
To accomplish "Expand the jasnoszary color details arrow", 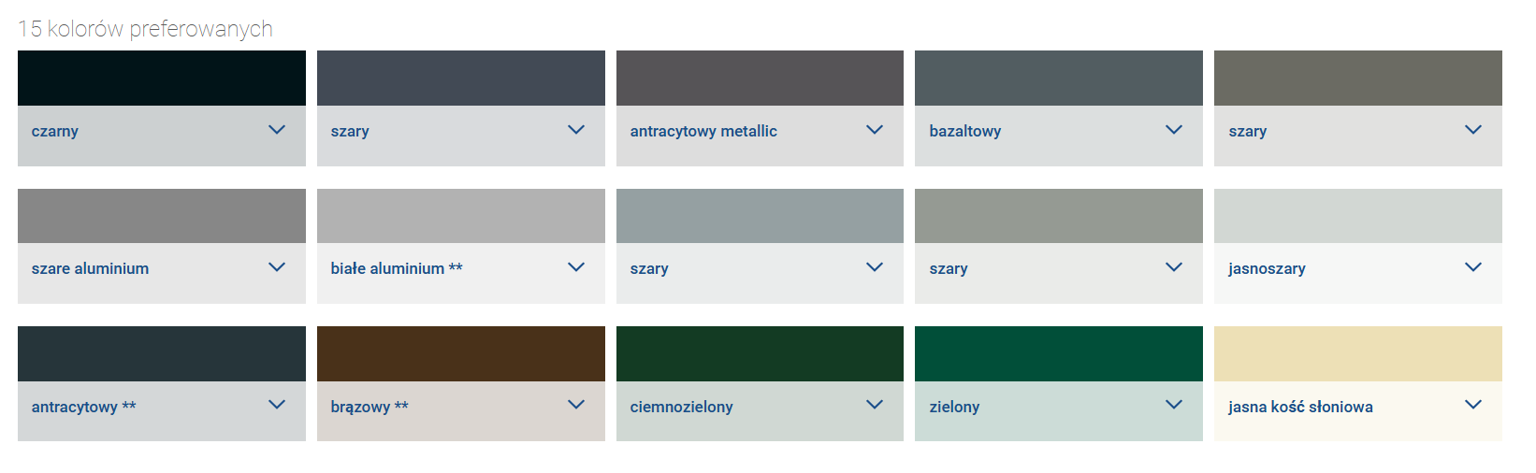I will click(1473, 267).
